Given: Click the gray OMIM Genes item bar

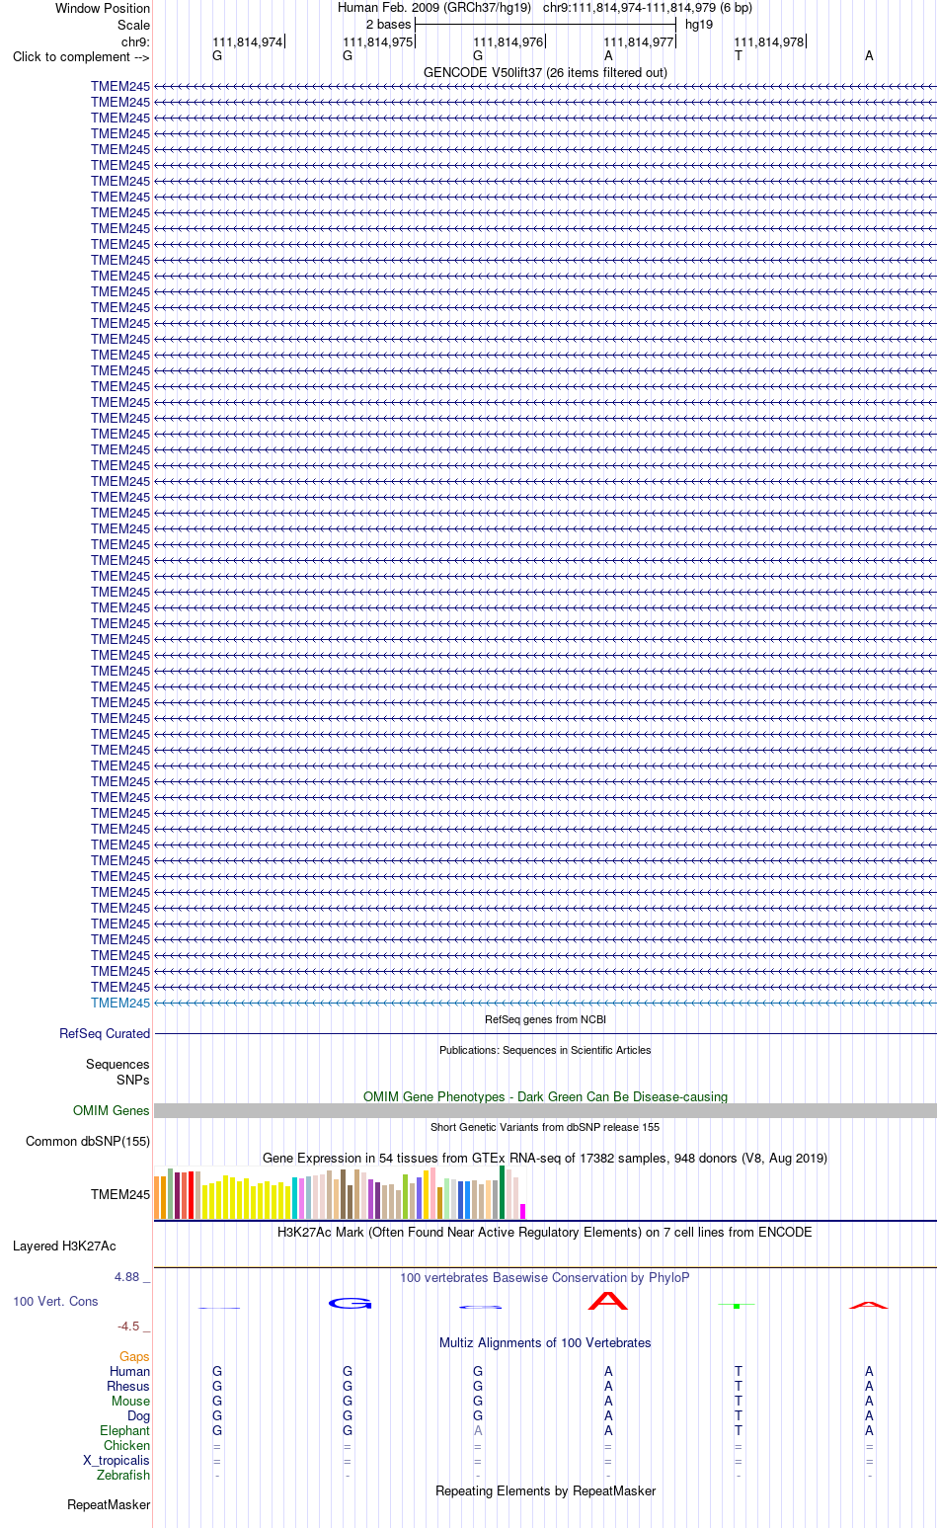Looking at the screenshot, I should coord(545,1111).
